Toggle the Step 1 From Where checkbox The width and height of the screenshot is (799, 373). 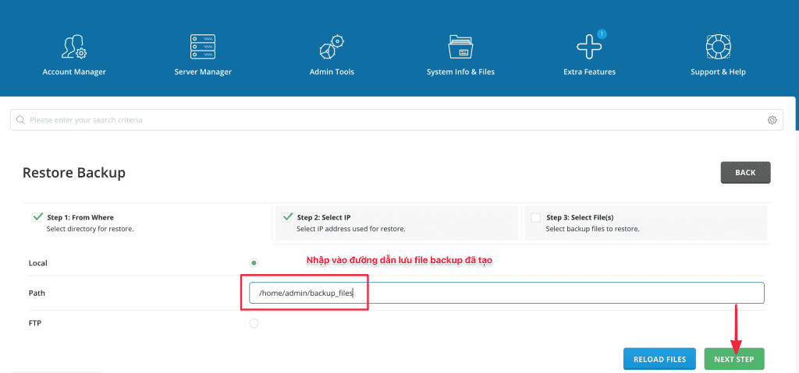click(x=37, y=217)
